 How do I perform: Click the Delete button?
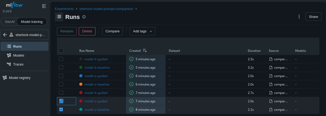pos(87,31)
